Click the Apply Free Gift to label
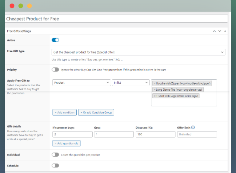The width and height of the screenshot is (236, 173). pyautogui.click(x=18, y=80)
